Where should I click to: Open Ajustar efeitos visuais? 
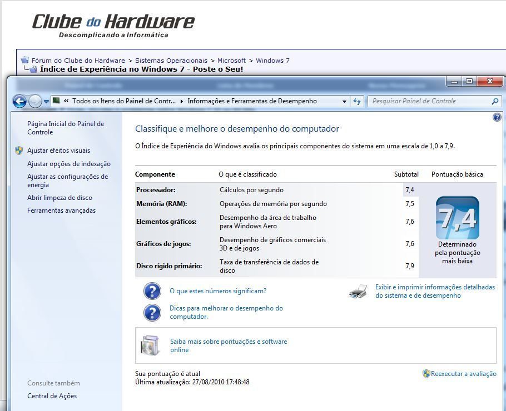(x=59, y=151)
